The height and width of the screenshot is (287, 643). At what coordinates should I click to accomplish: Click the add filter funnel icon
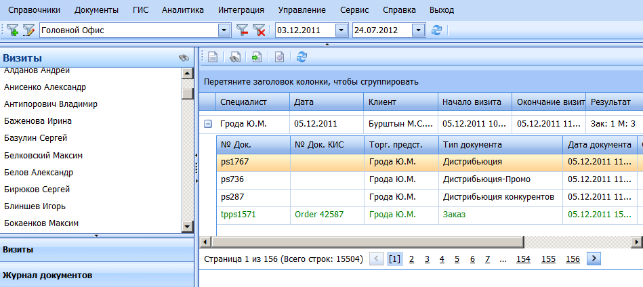coord(13,30)
